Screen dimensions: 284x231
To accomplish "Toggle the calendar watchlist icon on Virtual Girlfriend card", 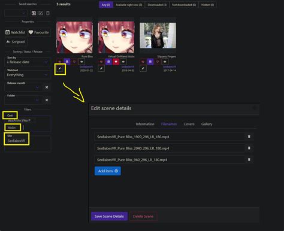I will [x=108, y=62].
